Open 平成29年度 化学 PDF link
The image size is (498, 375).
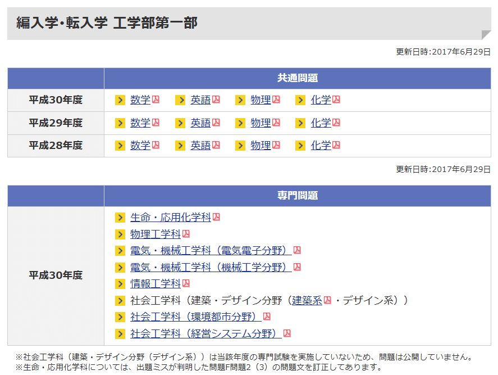point(321,123)
